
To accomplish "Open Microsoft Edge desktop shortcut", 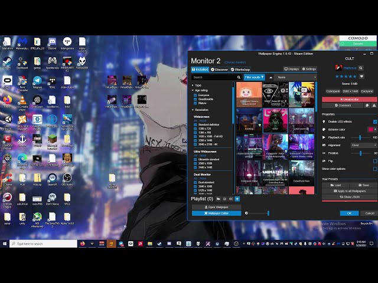I will point(22,160).
